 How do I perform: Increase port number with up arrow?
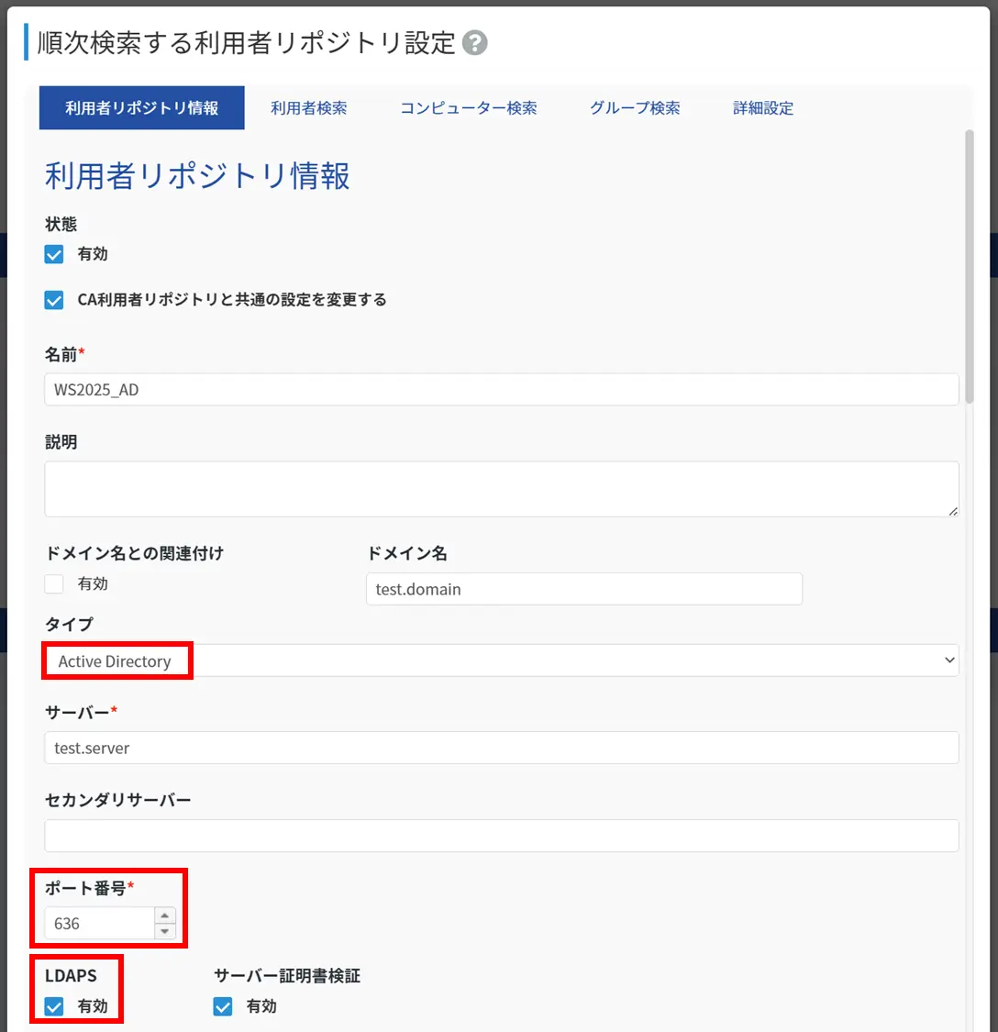point(164,915)
